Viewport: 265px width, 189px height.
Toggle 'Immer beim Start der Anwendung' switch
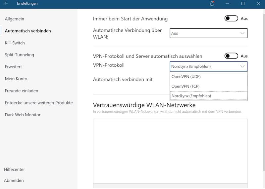pyautogui.click(x=231, y=19)
